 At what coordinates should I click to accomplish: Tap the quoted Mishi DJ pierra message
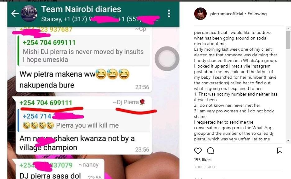click(x=84, y=50)
